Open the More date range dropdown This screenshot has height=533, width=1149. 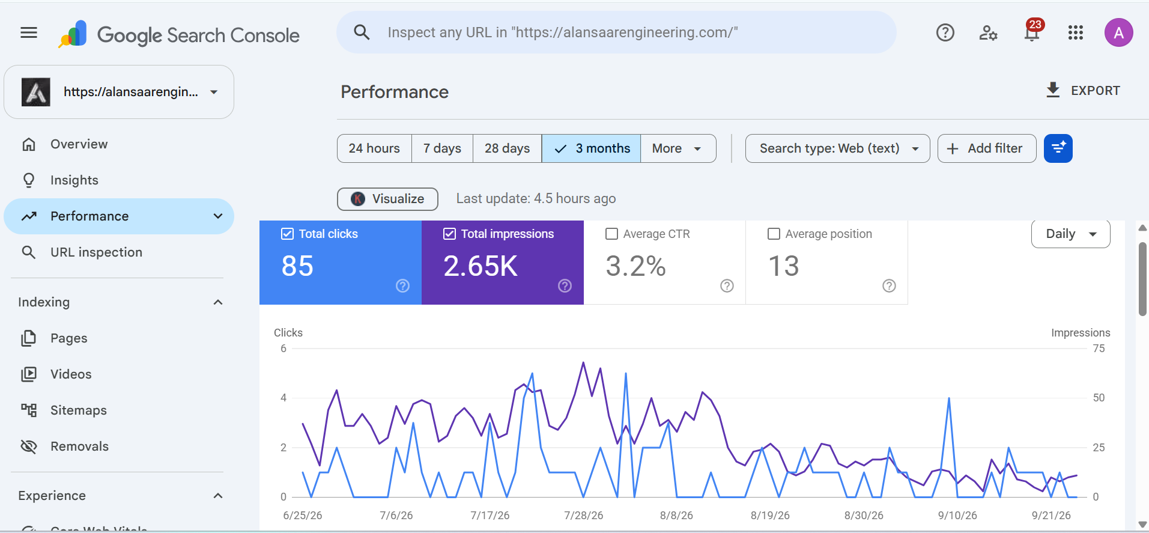(x=678, y=148)
